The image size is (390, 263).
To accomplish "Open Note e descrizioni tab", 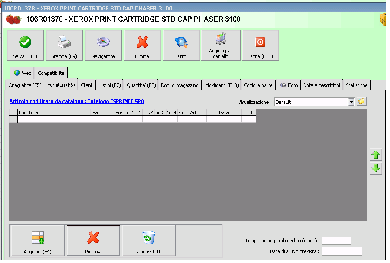I will [x=321, y=85].
